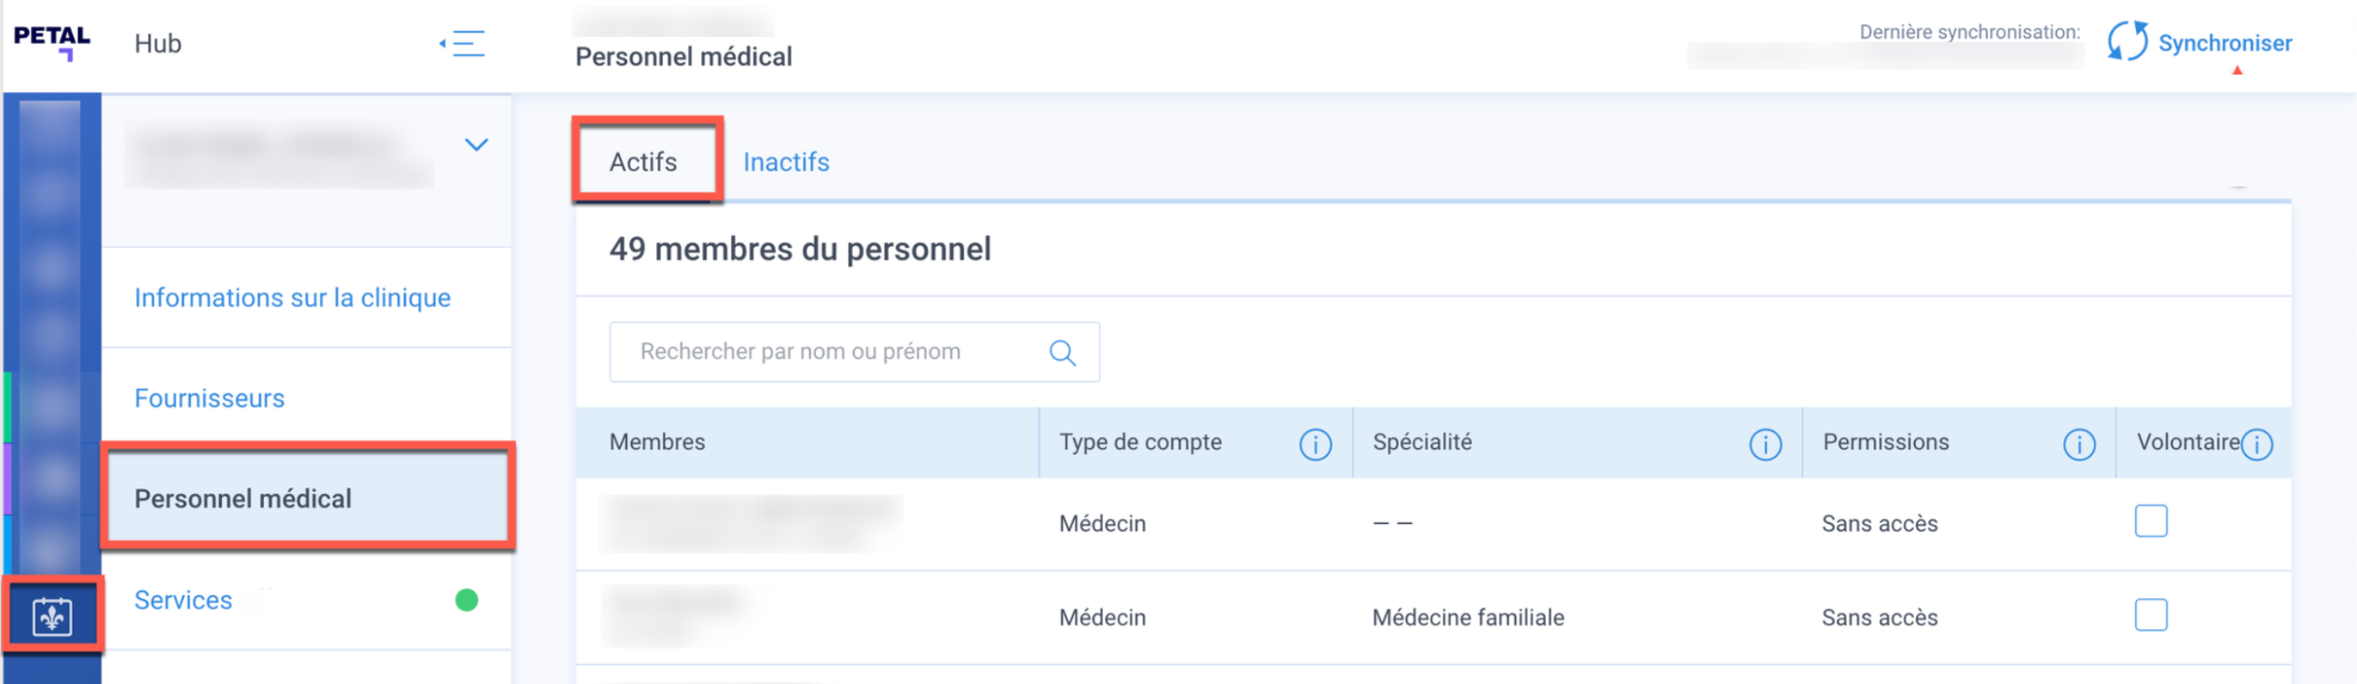Viewport: 2357px width, 684px height.
Task: Collapse the sidebar menu icon
Action: [x=463, y=43]
